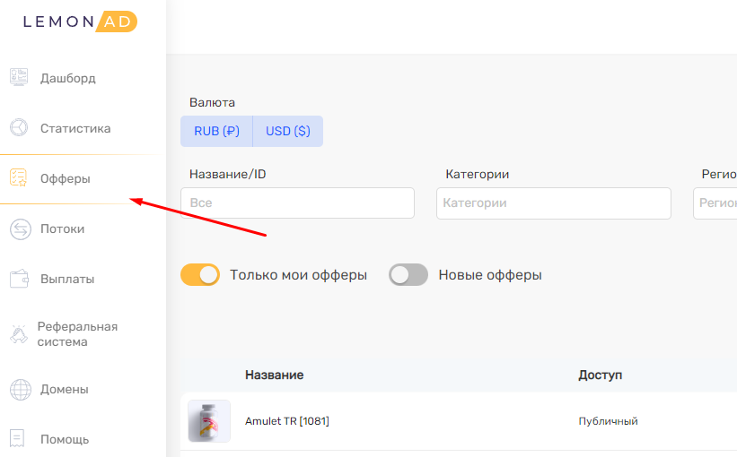Click the Dashboard sidebar icon
737x457 pixels.
tap(19, 78)
